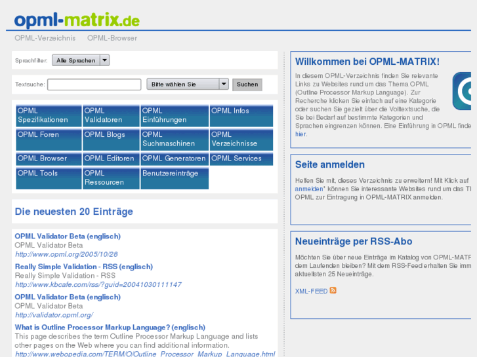Screen dimensions: 477x357
Task: Open the OPML Validatoren category
Action: point(111,116)
